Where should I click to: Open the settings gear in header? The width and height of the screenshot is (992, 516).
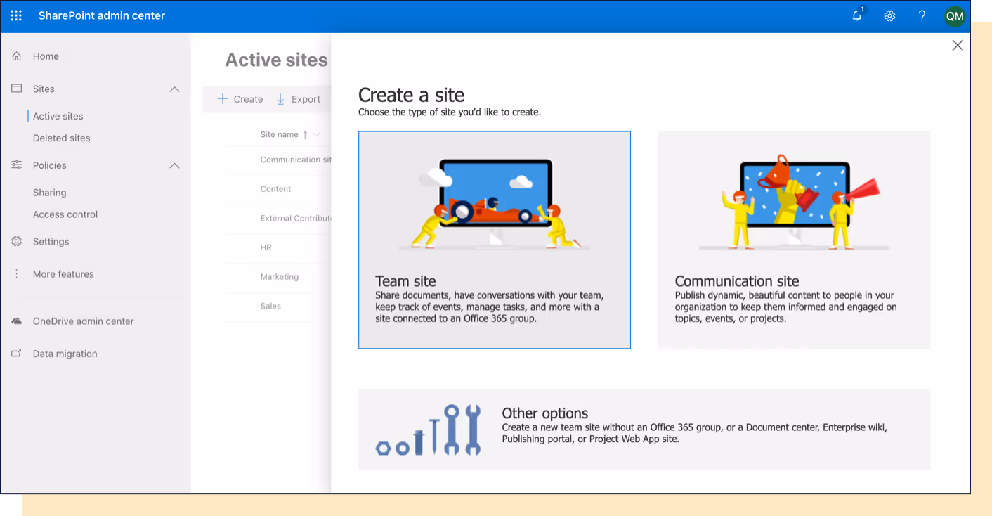point(889,15)
